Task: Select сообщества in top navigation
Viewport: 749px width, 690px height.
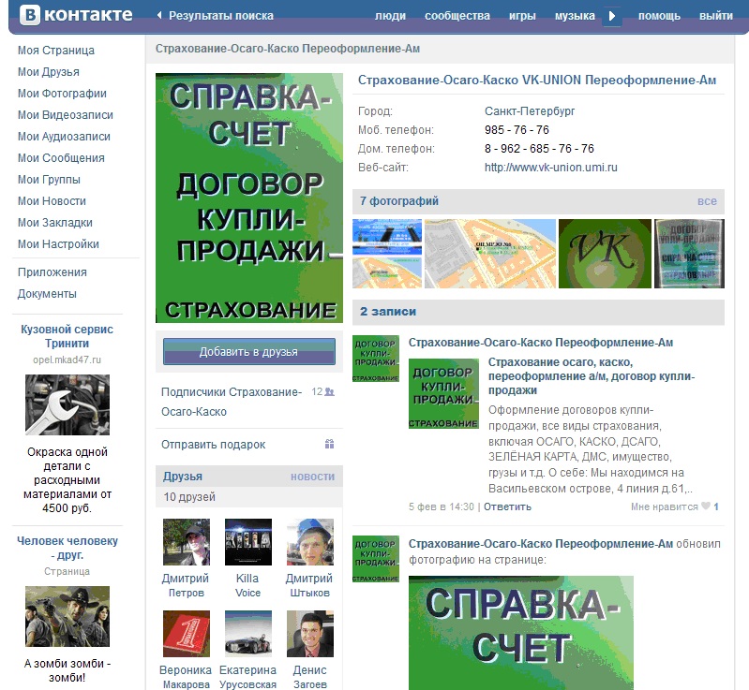Action: point(457,16)
